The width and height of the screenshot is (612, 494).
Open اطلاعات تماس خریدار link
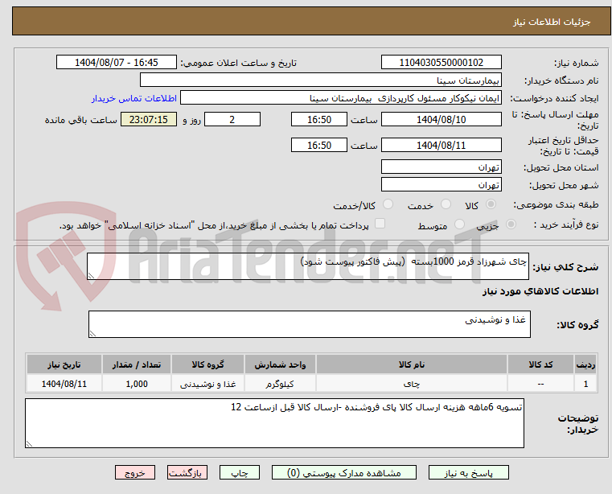133,98
